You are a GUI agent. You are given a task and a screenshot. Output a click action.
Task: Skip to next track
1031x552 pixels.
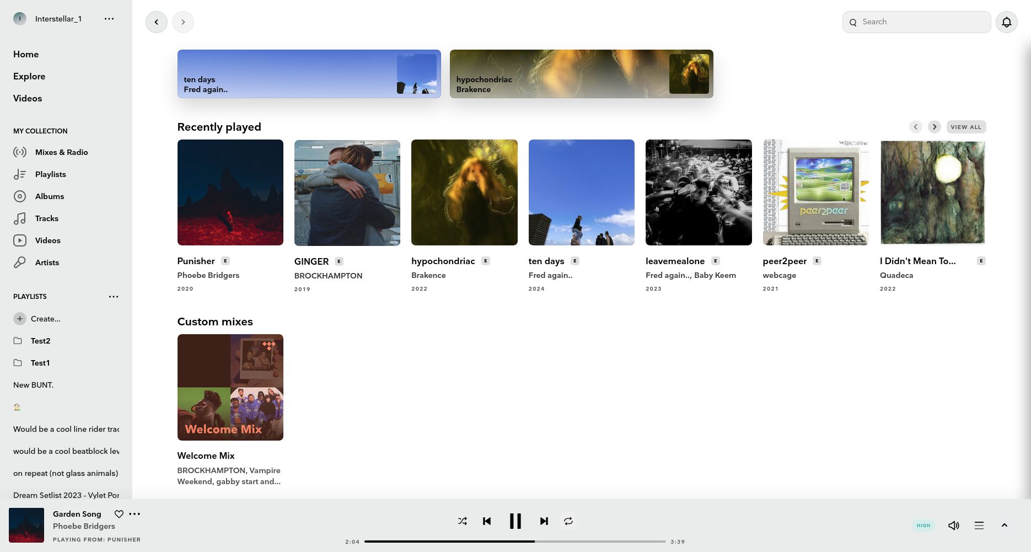coord(544,521)
